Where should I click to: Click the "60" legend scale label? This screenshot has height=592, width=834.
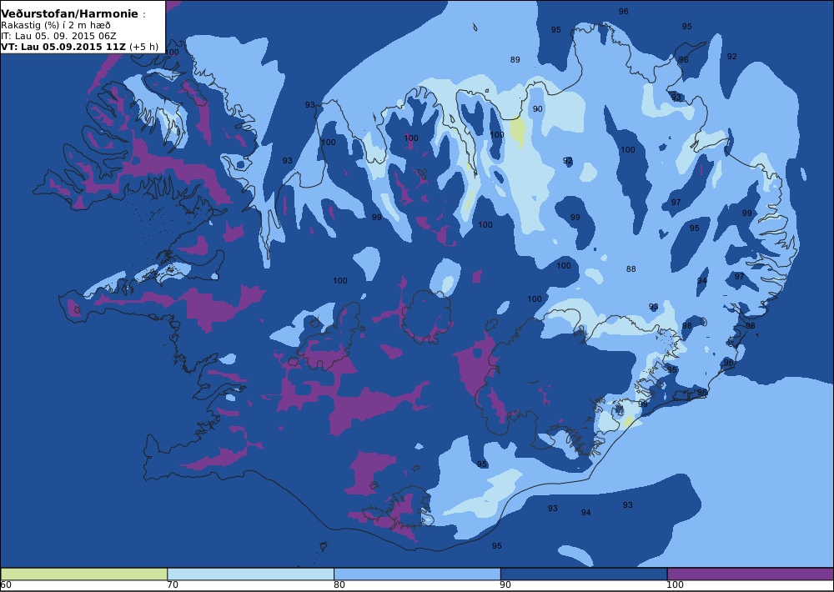[6, 585]
